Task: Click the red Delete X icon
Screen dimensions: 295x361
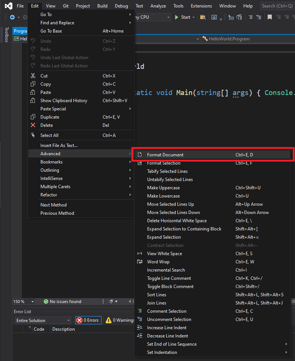Action: click(33, 125)
